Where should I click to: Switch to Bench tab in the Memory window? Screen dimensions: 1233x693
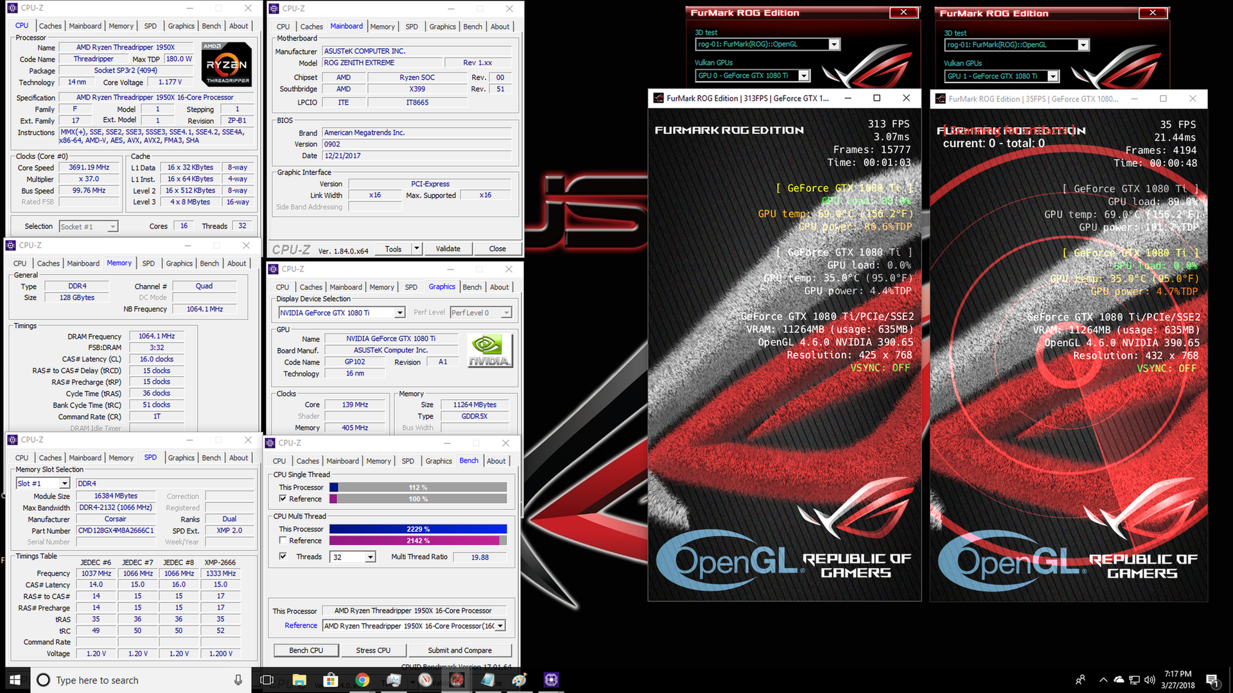(209, 263)
